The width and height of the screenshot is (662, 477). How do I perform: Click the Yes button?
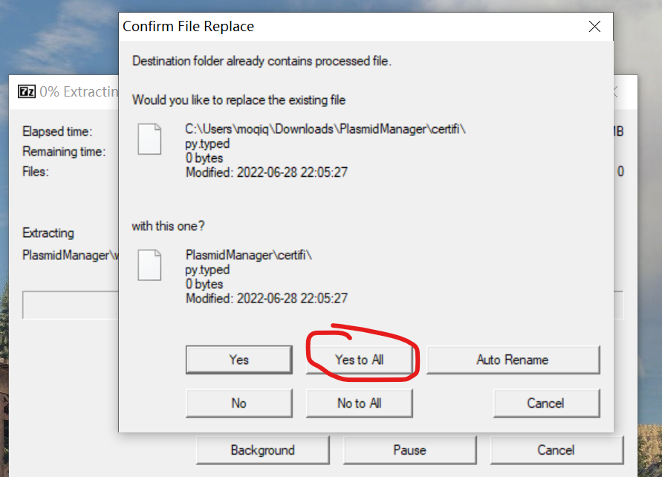click(x=239, y=360)
